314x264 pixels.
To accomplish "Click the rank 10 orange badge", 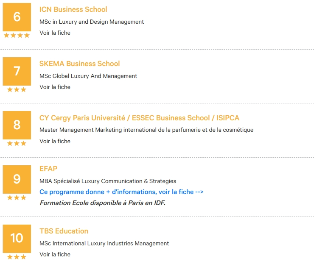I will [17, 239].
